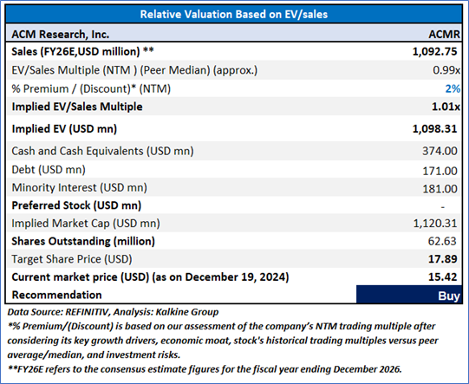
Task: Click the Recommendation row label
Action: tap(56, 295)
